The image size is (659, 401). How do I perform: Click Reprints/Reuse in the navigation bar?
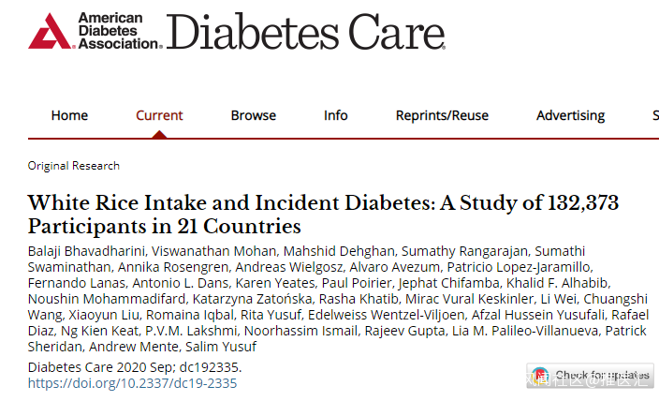442,115
